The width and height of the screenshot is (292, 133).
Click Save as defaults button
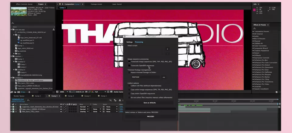click(150, 103)
